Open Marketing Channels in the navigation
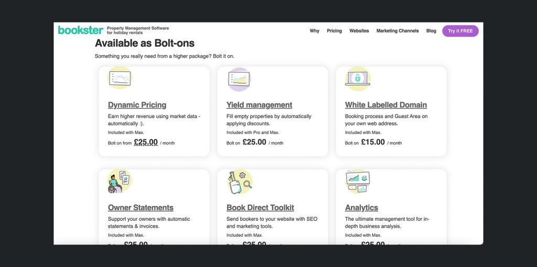Screen dimensions: 537x267 pyautogui.click(x=398, y=31)
